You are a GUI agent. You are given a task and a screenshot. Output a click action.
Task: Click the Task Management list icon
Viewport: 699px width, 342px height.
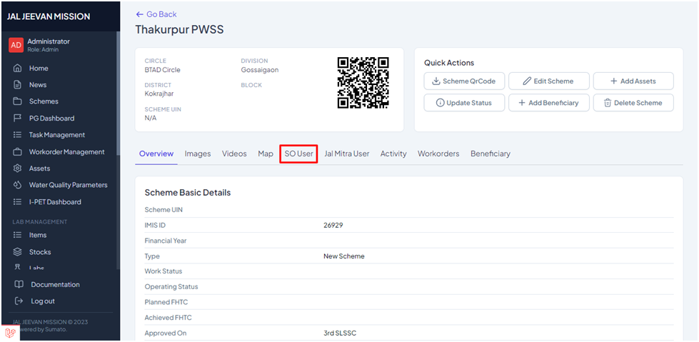(19, 135)
